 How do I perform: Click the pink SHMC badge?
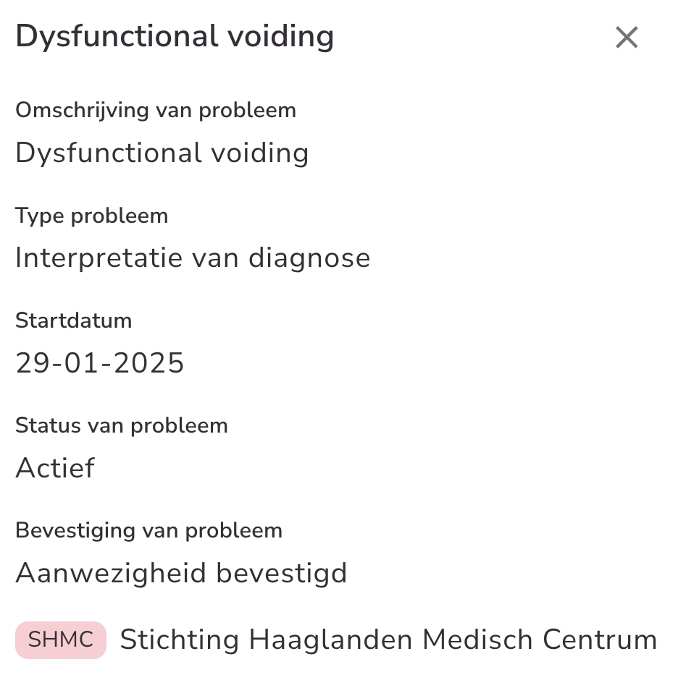point(61,640)
